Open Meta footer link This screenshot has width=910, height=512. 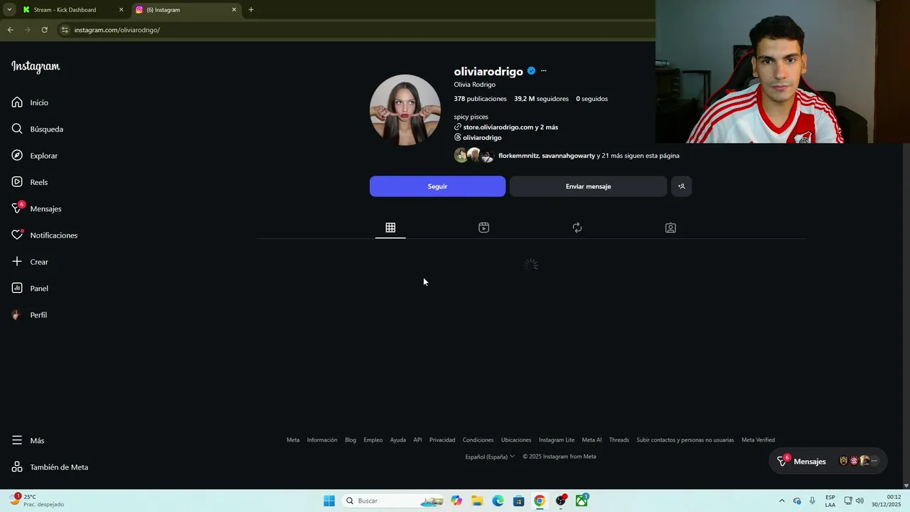(293, 440)
